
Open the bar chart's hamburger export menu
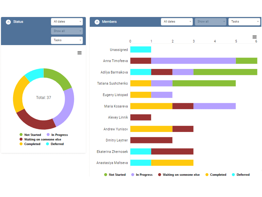coord(255,36)
